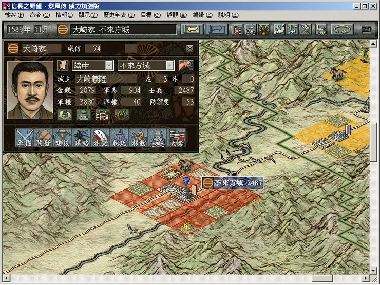Open the 靜觀(X) menu
Image resolution: width=380 pixels, height=285 pixels.
pyautogui.click(x=177, y=15)
